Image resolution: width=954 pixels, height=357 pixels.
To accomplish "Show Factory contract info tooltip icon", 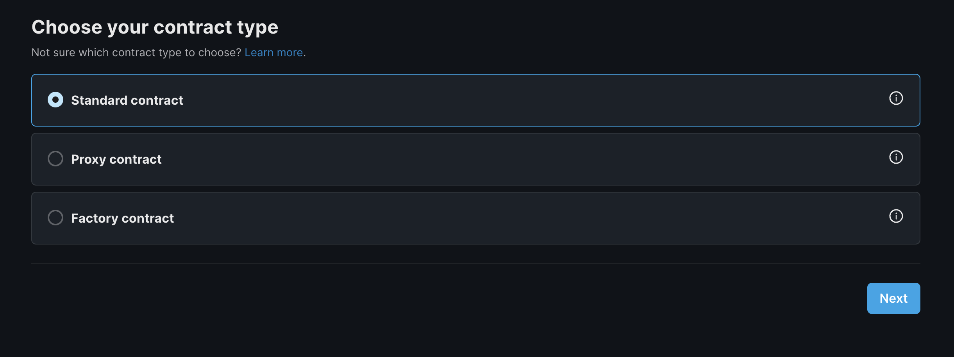I will coord(896,216).
